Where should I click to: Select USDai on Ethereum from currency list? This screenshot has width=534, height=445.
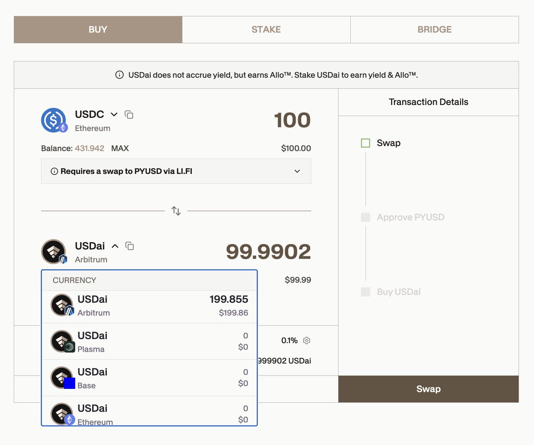150,411
